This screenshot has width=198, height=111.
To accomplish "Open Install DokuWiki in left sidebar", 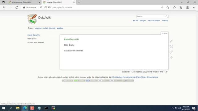I will pos(34,35).
